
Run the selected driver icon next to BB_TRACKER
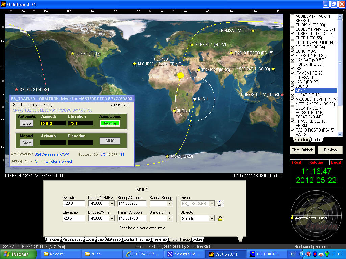[220, 203]
